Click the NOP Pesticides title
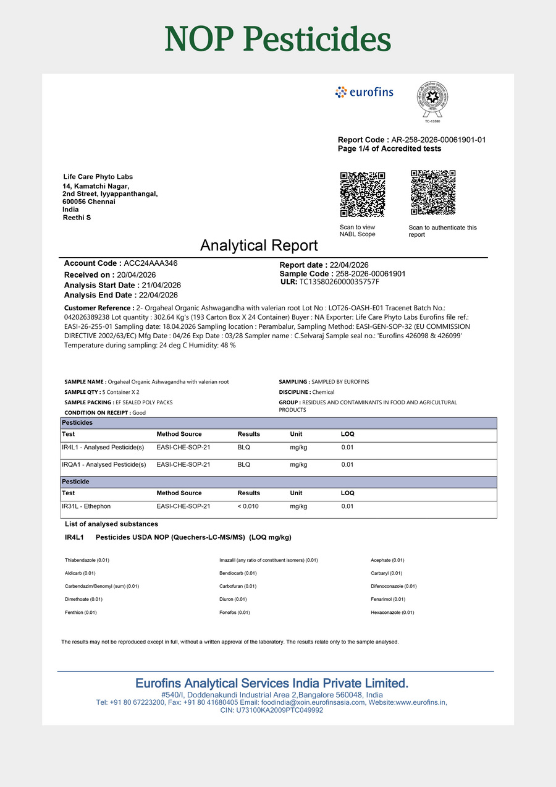 click(278, 39)
